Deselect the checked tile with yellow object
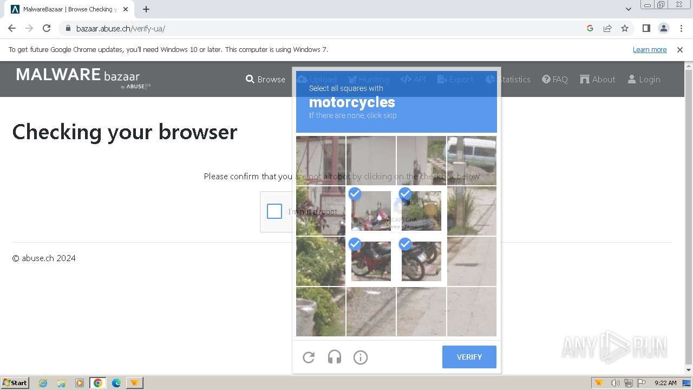 [421, 211]
